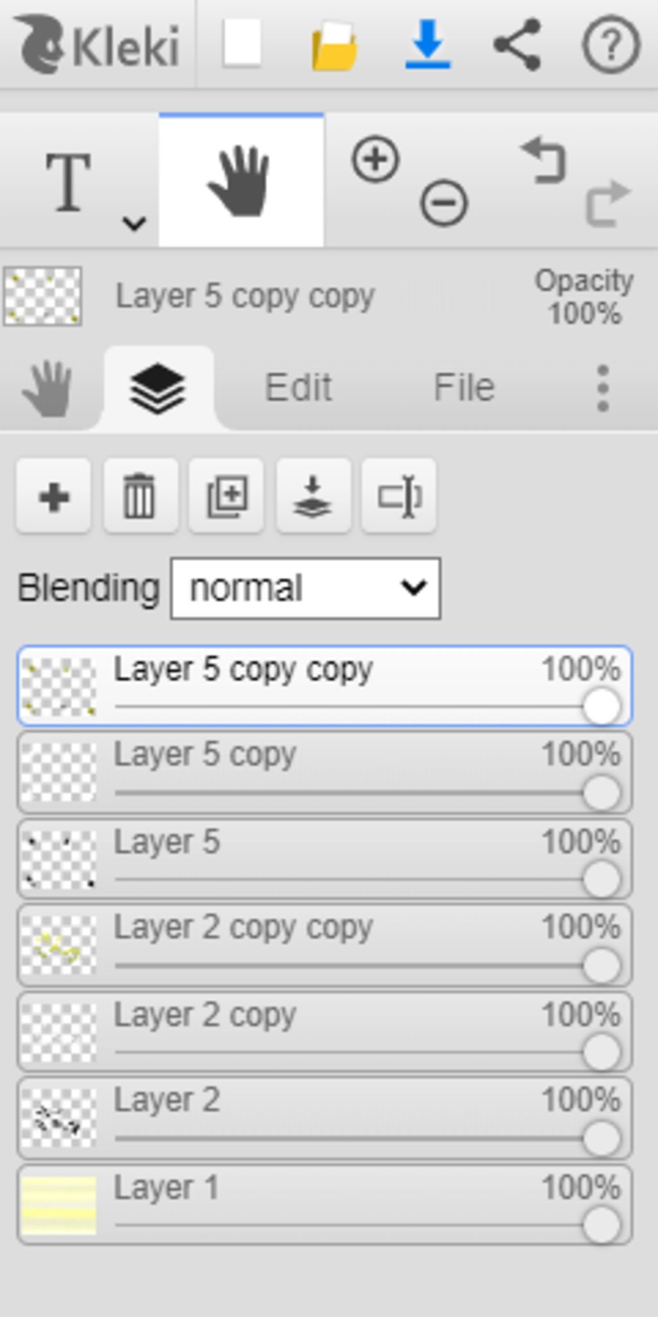The height and width of the screenshot is (1317, 658).
Task: Duplicate the current layer
Action: click(x=226, y=496)
